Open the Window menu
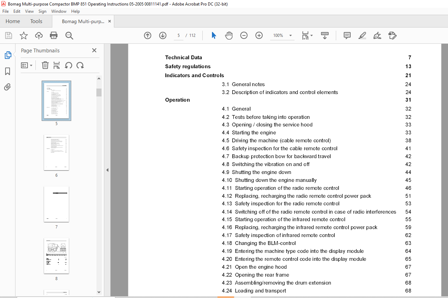 tap(59, 11)
